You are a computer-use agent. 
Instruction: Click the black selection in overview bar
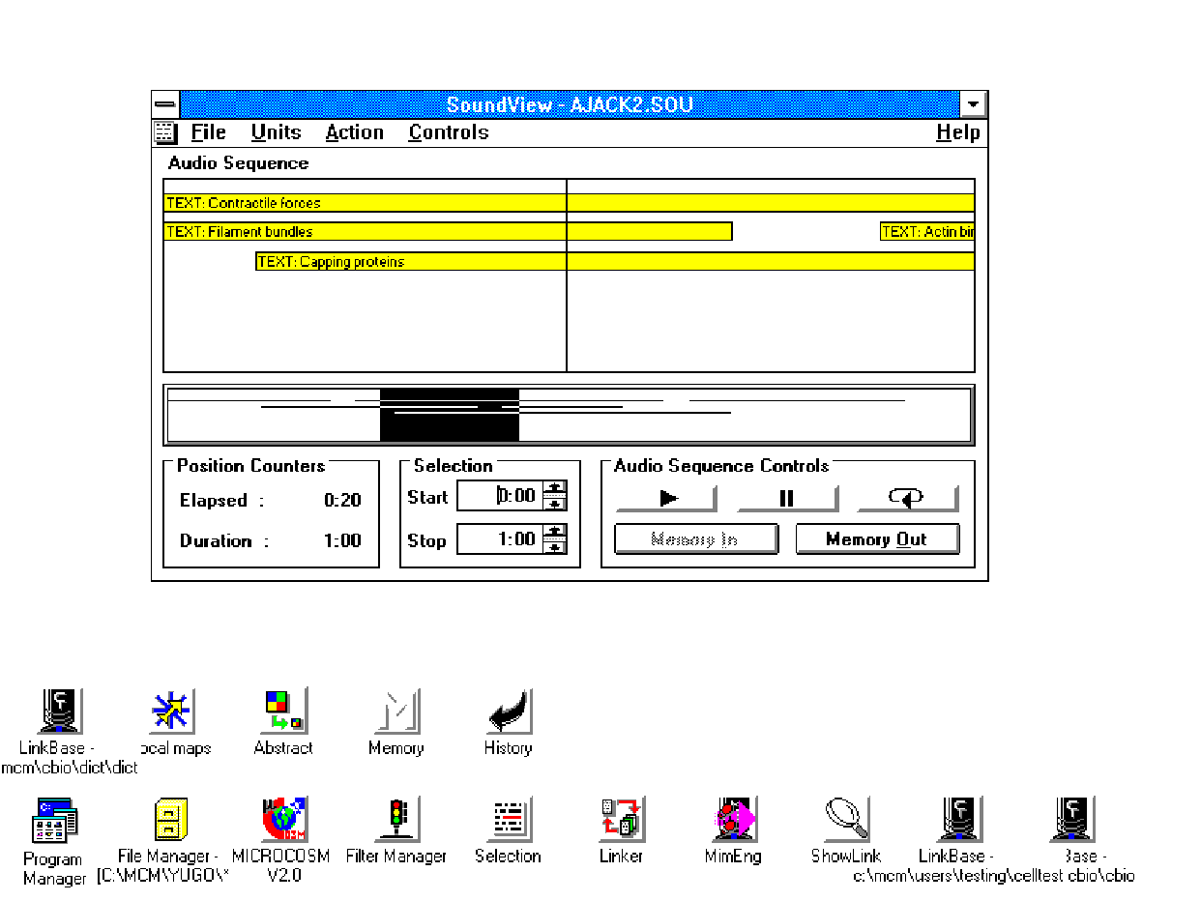449,416
